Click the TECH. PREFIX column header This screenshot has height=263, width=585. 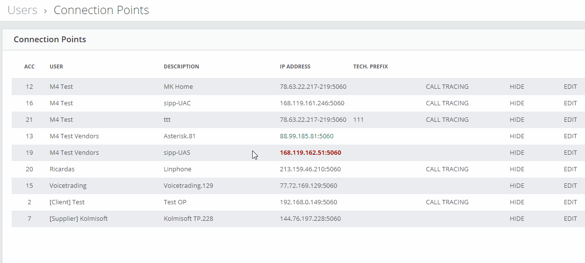tap(371, 66)
